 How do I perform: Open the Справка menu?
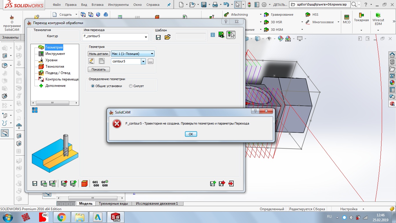pos(153,5)
